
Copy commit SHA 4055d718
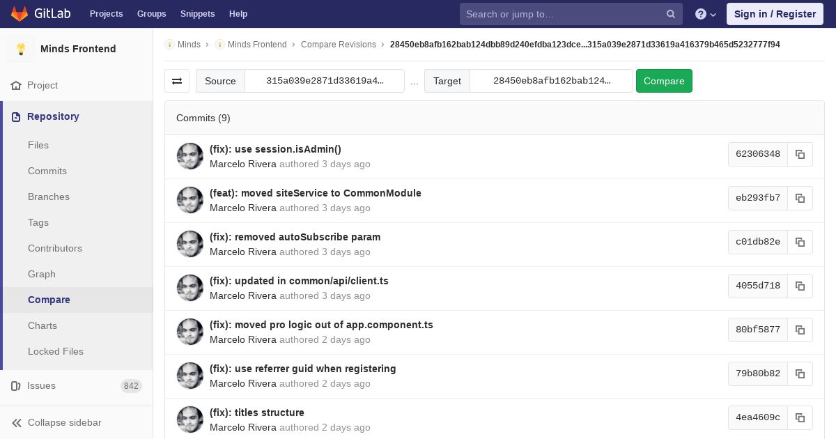pyautogui.click(x=800, y=286)
